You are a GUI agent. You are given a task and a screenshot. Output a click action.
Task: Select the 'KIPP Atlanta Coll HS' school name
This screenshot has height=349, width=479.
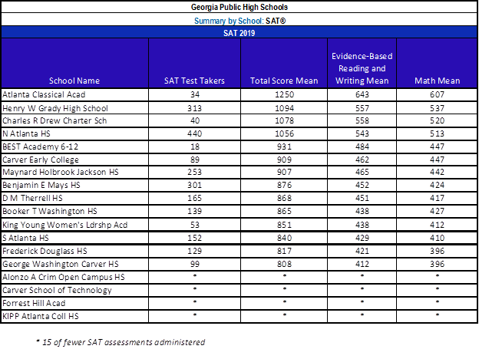tap(41, 316)
